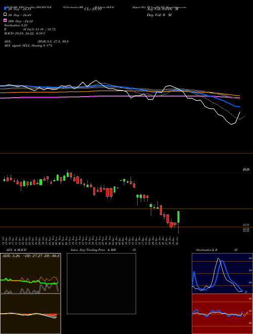This screenshot has height=334, width=253.
Task: Click the 'CL: 23.91' closing price label
Action: (93, 9)
